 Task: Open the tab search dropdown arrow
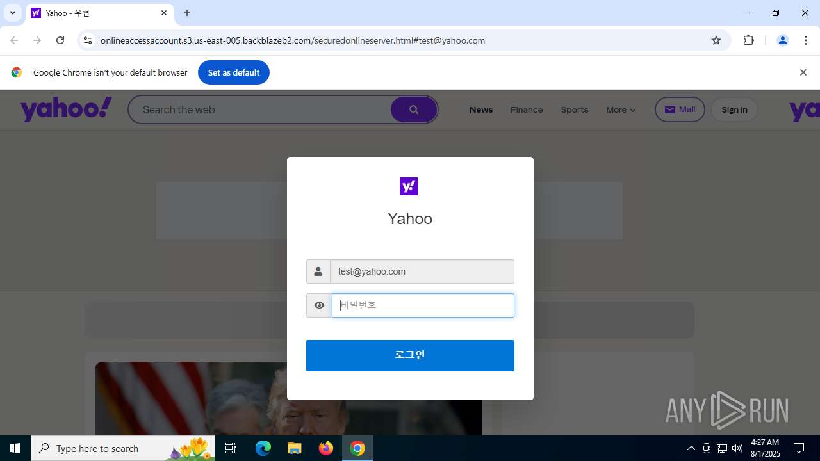12,13
